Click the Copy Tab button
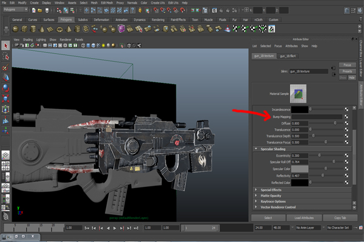The image size is (364, 242). coord(340,218)
